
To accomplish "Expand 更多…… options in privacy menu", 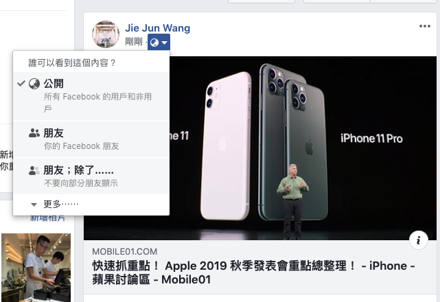I will pos(91,204).
